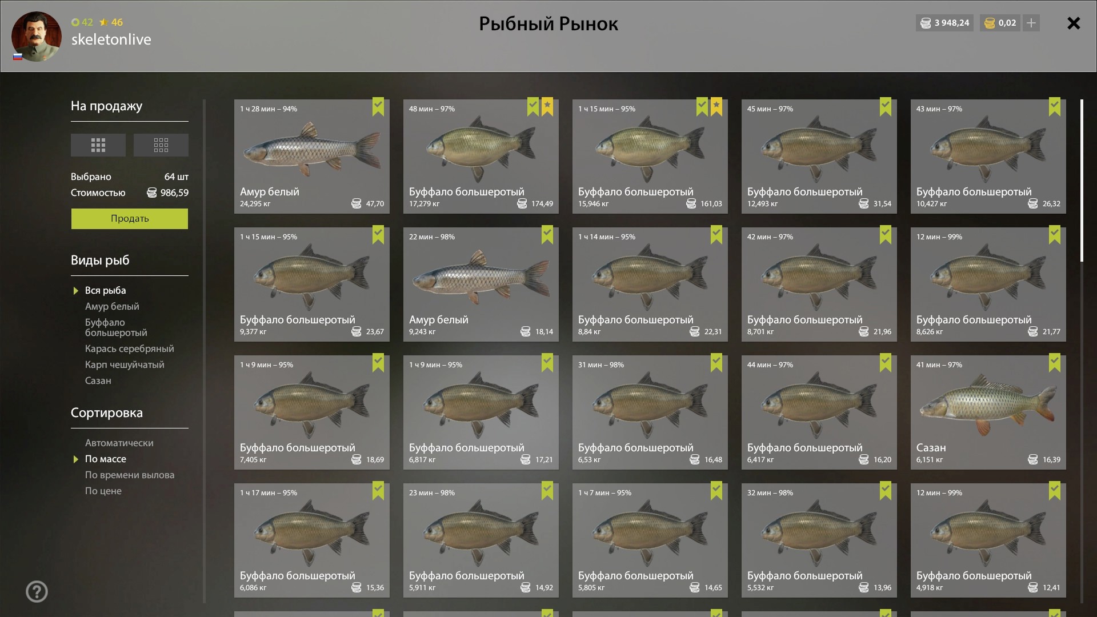Filter by Сазан in the species list
The width and height of the screenshot is (1097, 617).
(98, 380)
